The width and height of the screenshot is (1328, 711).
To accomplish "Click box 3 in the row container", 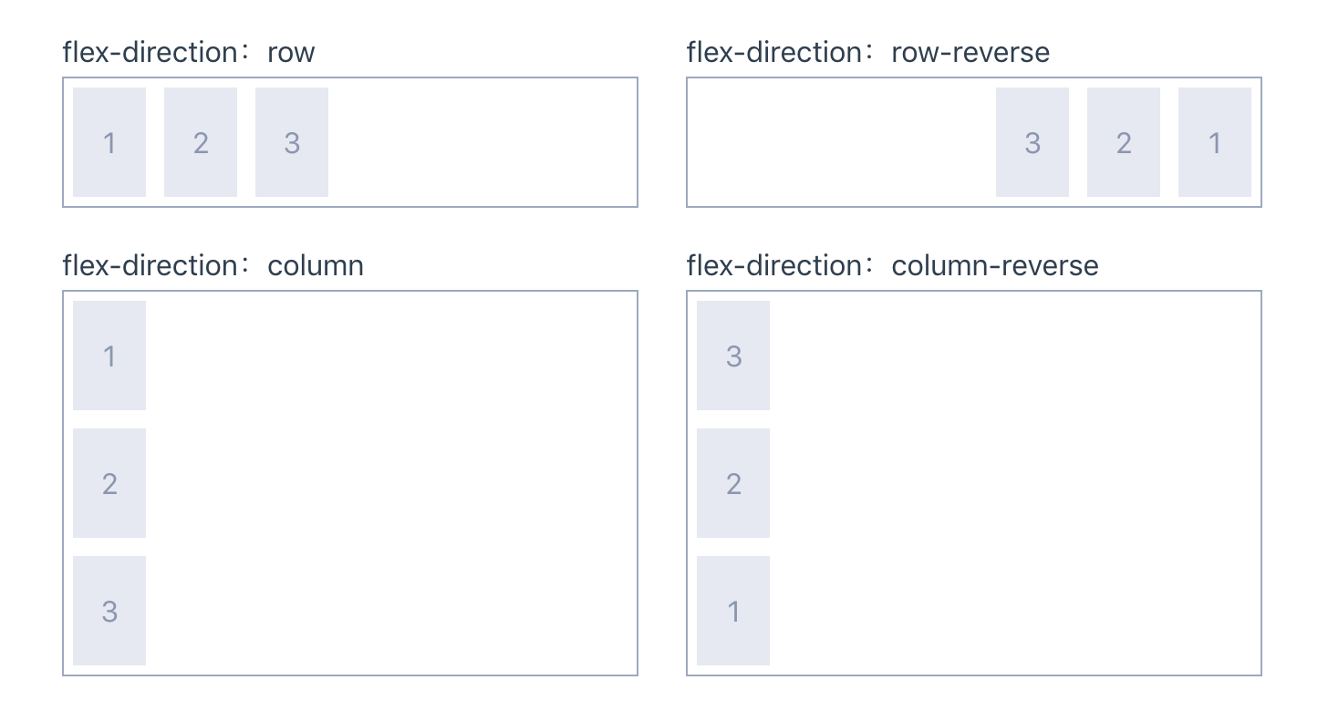I will pyautogui.click(x=292, y=142).
